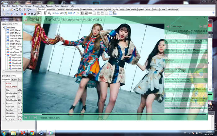Skip to next track in player
The width and height of the screenshot is (217, 136).
[x=35, y=117]
